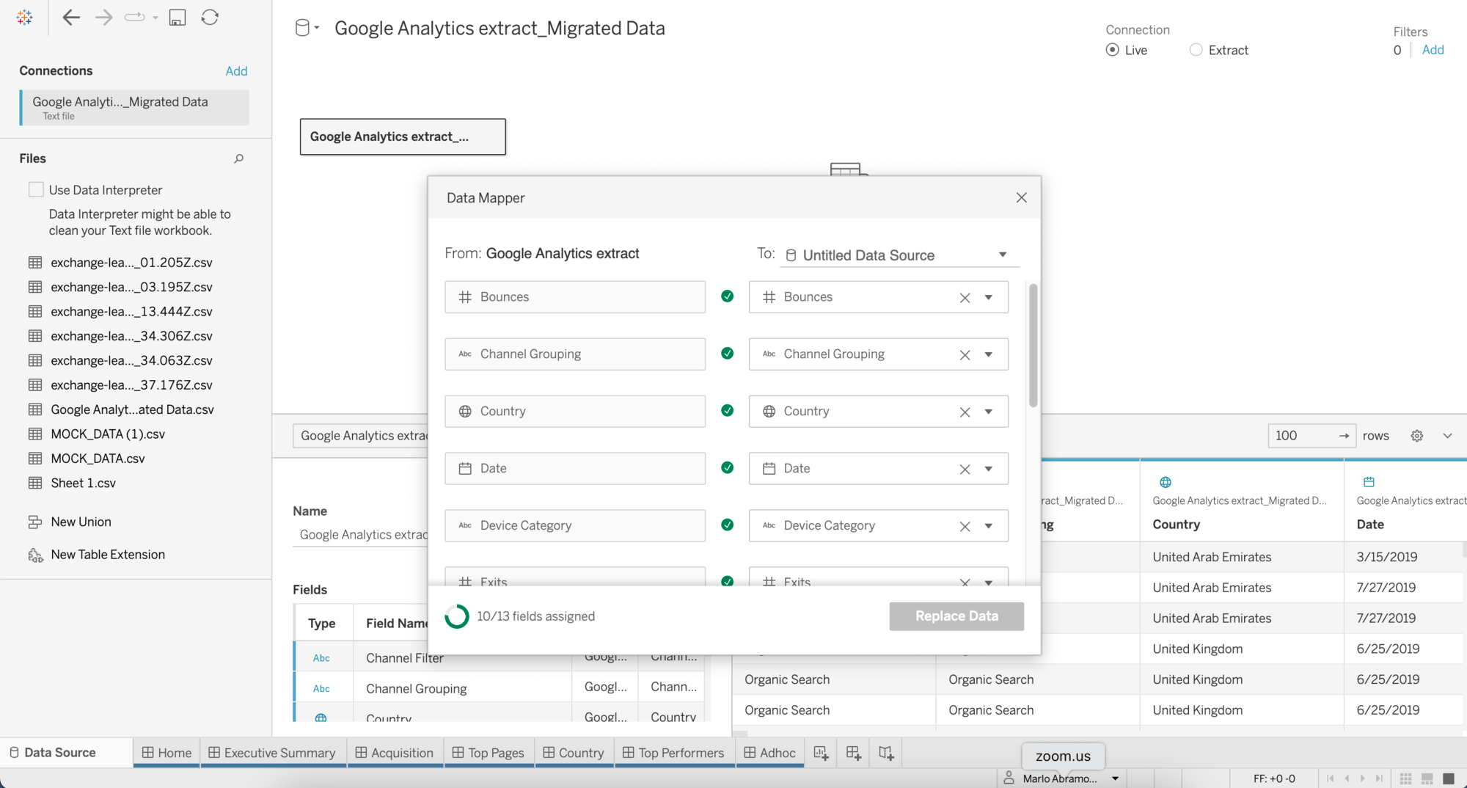
Task: Create a New Worksheet using its icon
Action: [x=821, y=752]
